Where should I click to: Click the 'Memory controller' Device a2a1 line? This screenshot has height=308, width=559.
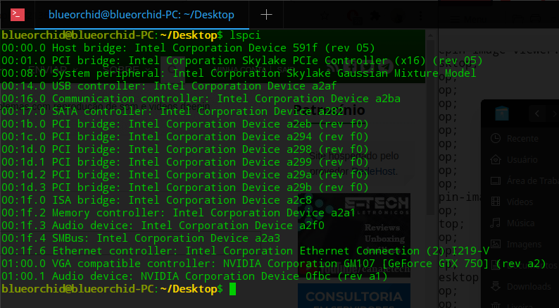pos(178,213)
